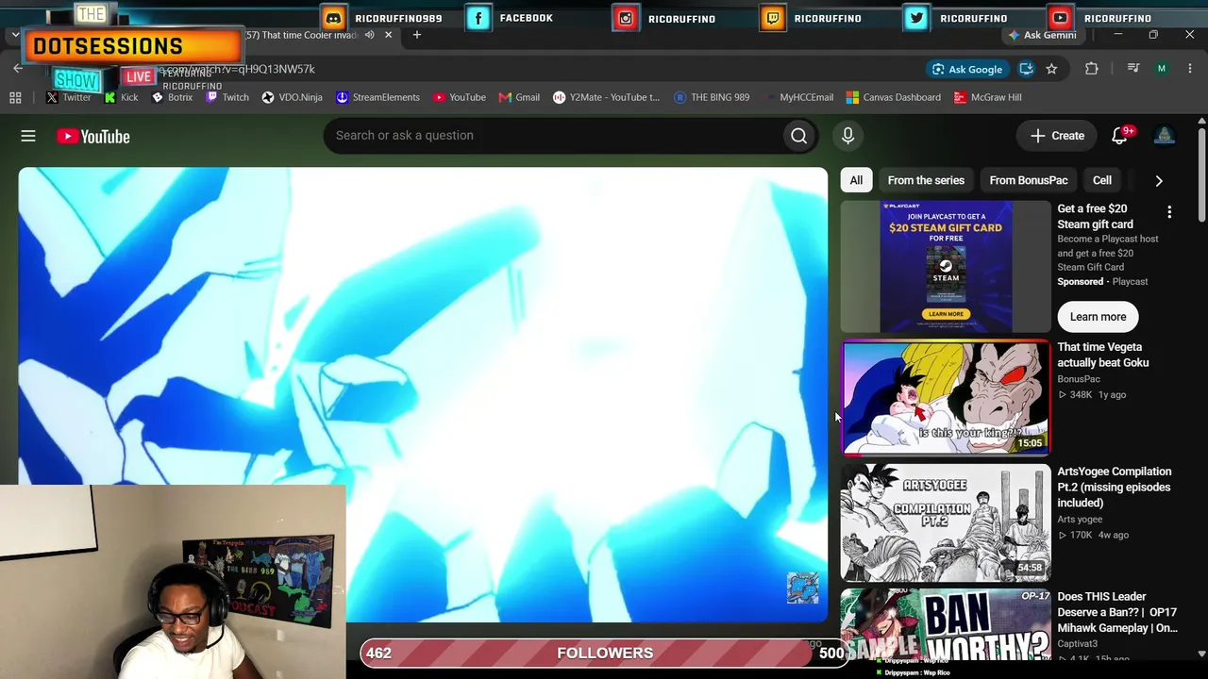Click the scrollbar down arrow
Screen dimensions: 1208x679
(x=1201, y=653)
